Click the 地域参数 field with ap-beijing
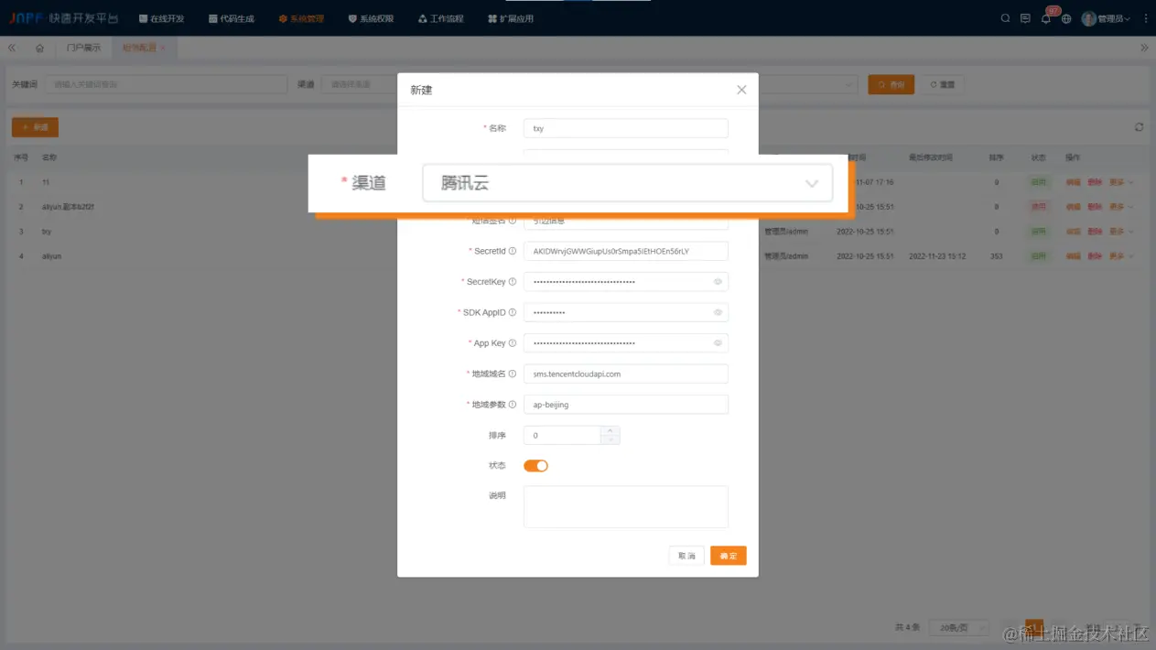Image resolution: width=1156 pixels, height=650 pixels. click(x=626, y=405)
